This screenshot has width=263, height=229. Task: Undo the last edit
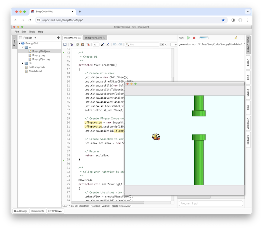point(115,44)
